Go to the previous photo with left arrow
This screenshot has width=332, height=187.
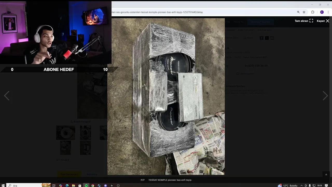click(7, 96)
